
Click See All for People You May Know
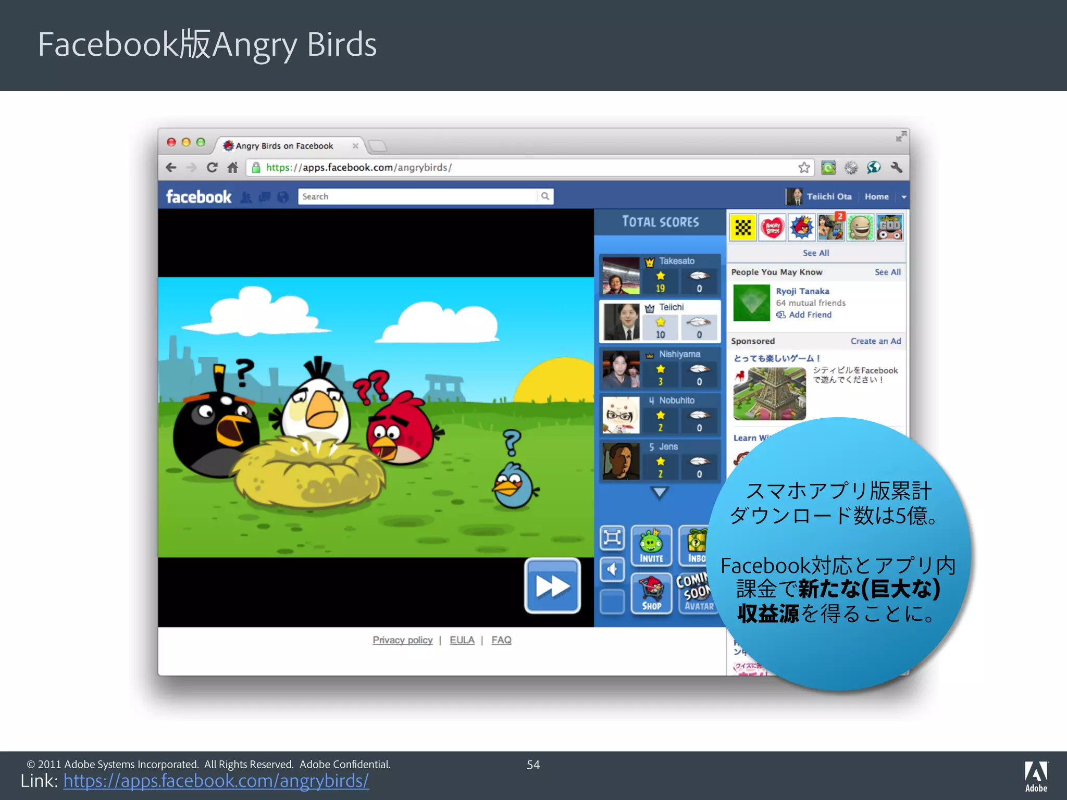pyautogui.click(x=888, y=272)
